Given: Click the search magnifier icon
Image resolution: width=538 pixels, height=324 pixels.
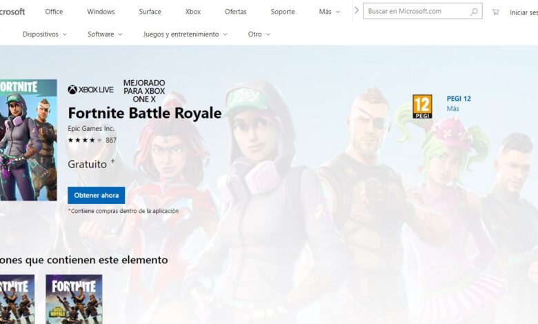Looking at the screenshot, I should (x=474, y=12).
